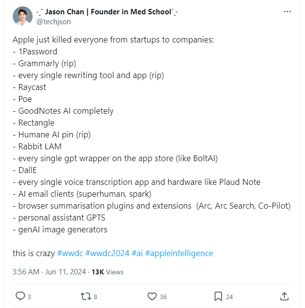View the 13K Views analytics
The image size is (305, 308).
tap(108, 272)
